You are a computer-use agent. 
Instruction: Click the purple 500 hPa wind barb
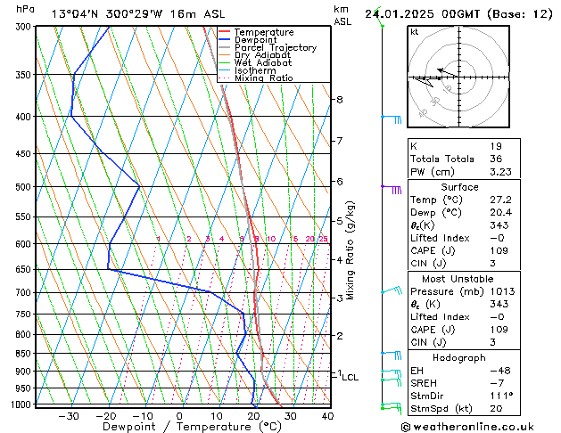click(x=392, y=190)
